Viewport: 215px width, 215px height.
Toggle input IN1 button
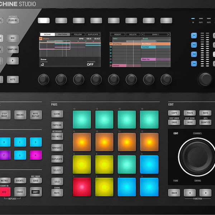point(194,35)
